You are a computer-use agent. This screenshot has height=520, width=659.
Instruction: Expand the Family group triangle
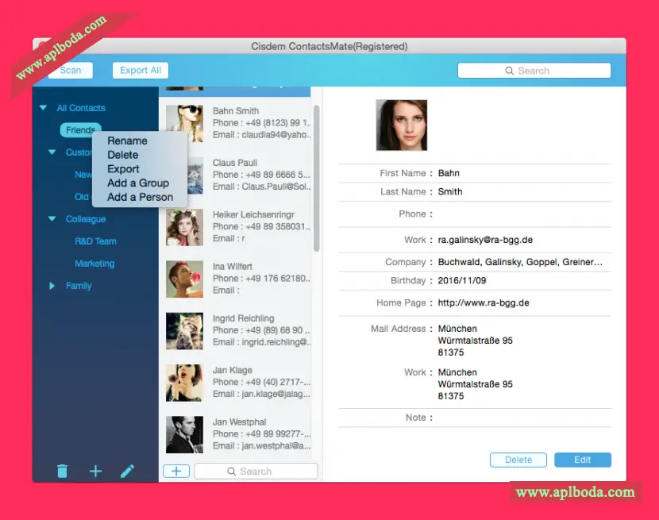pos(52,286)
